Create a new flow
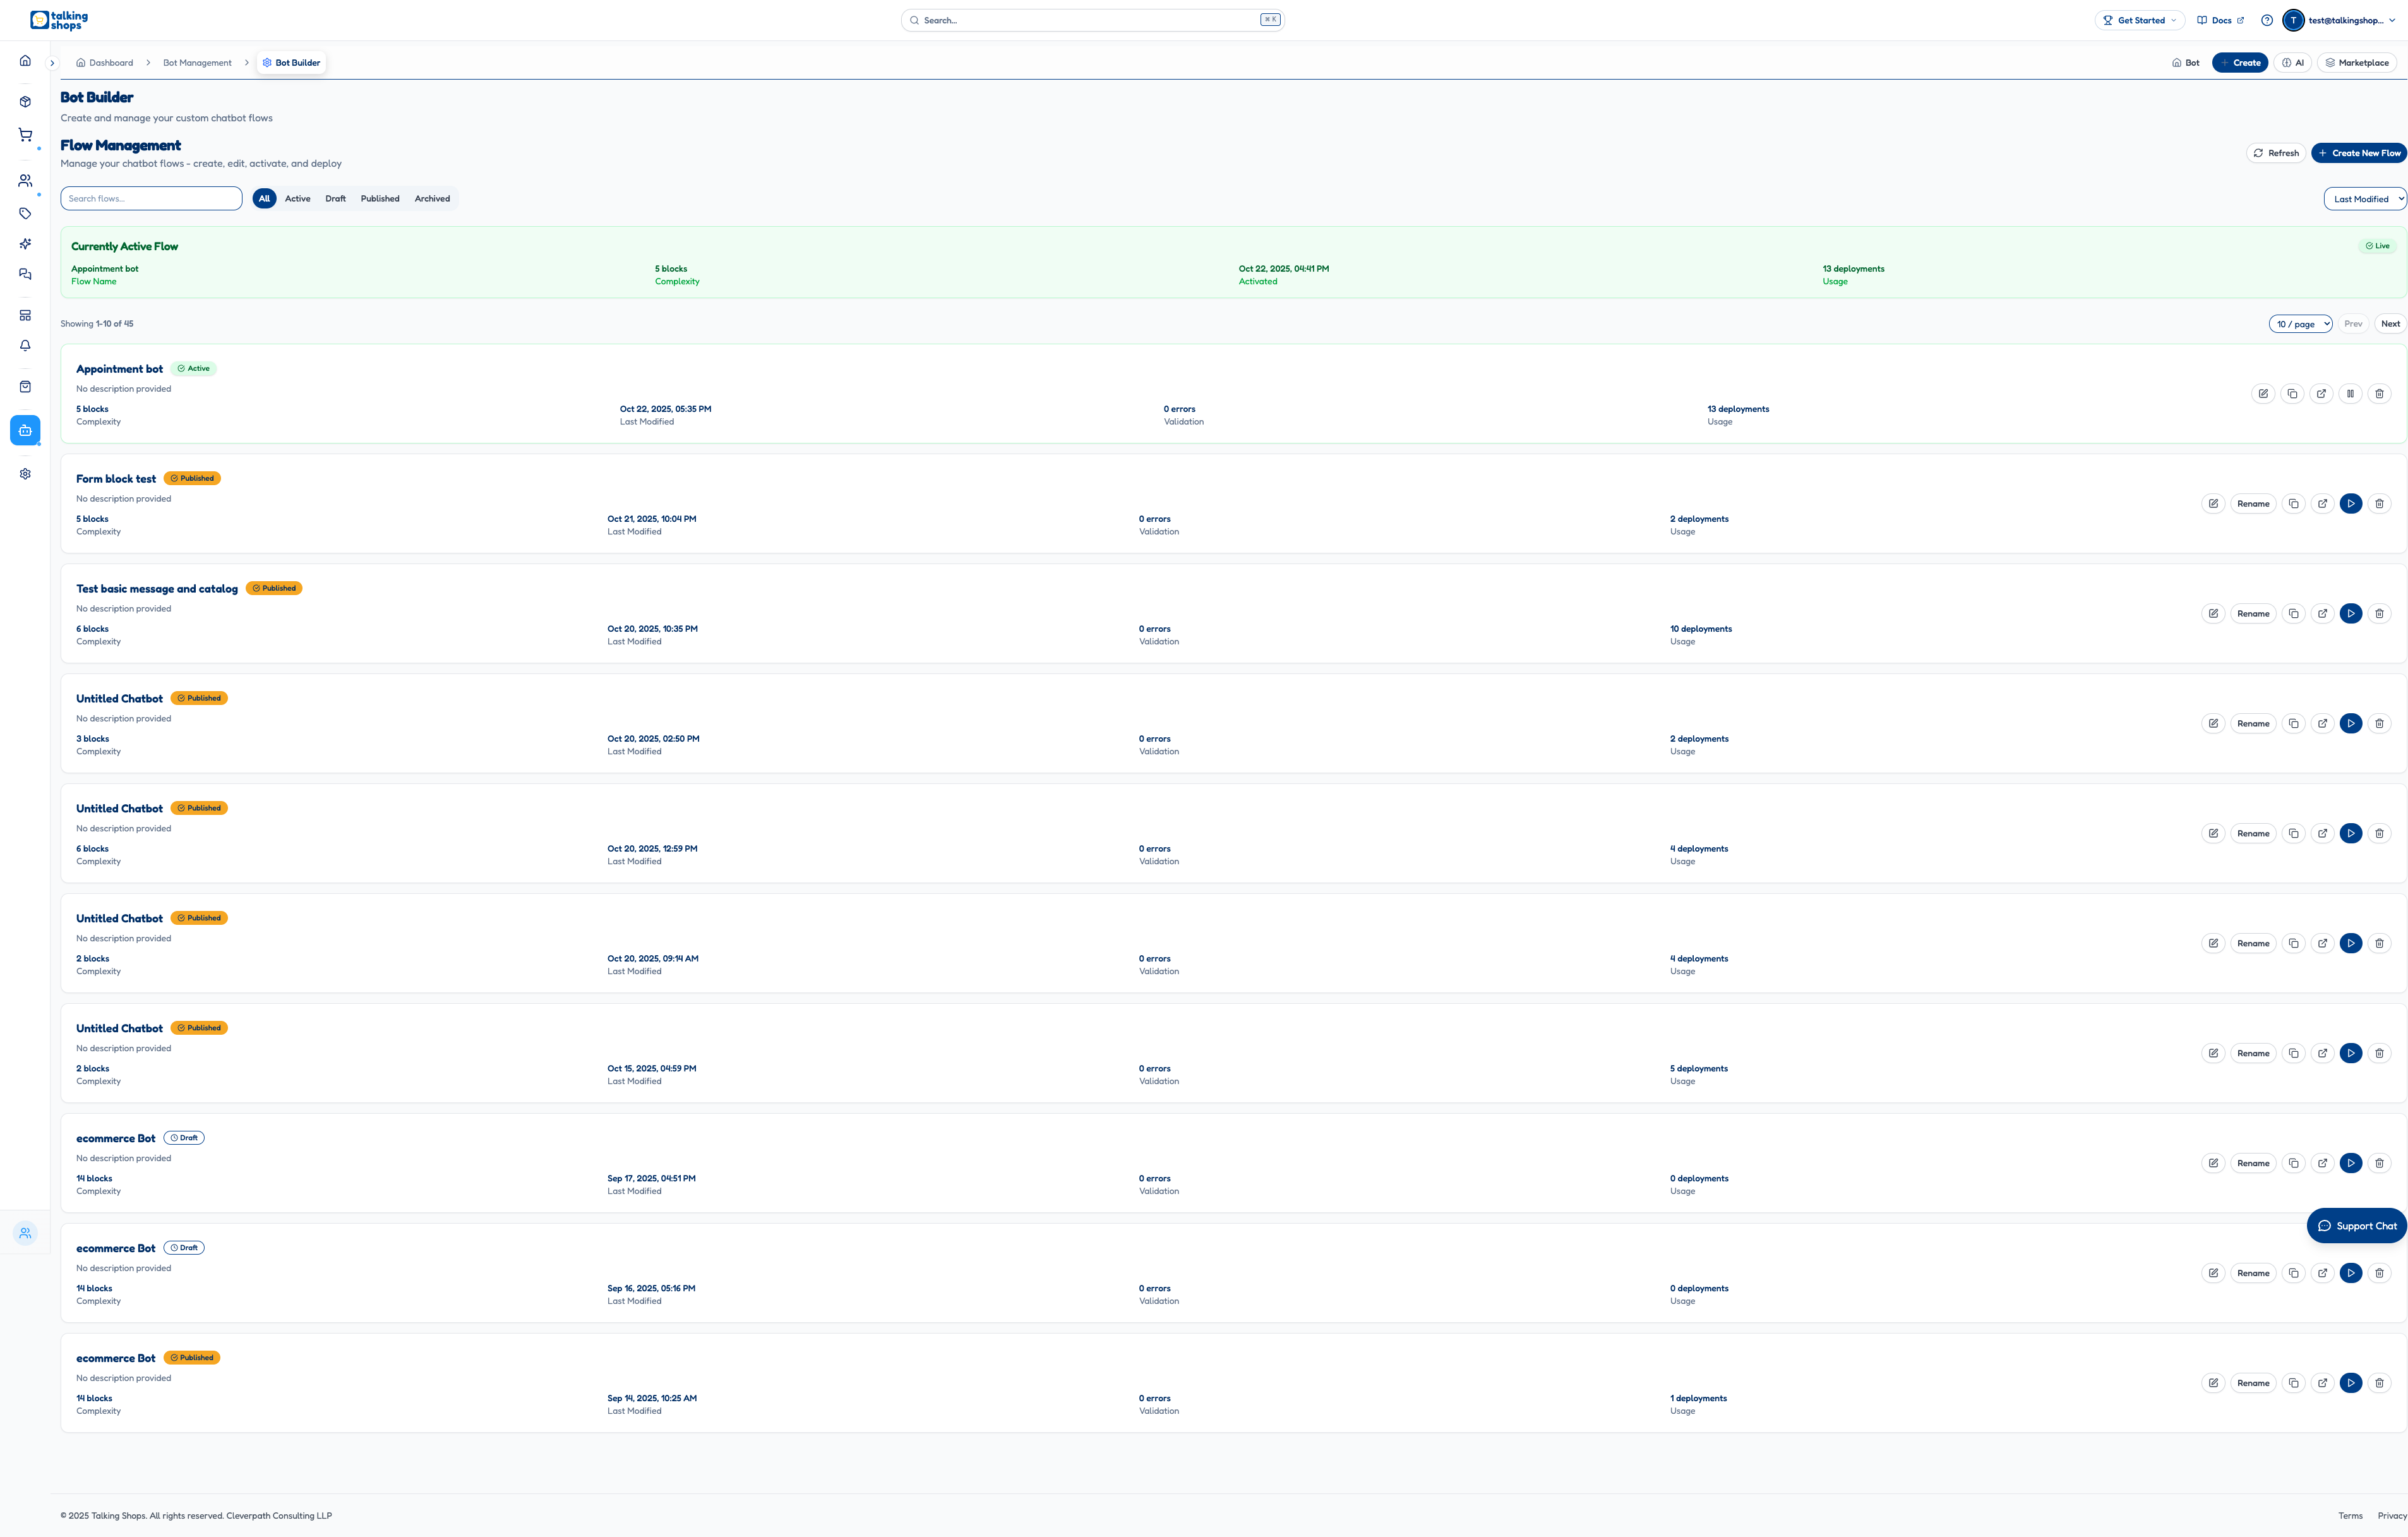Screen dimensions: 2408x1537 [2359, 152]
